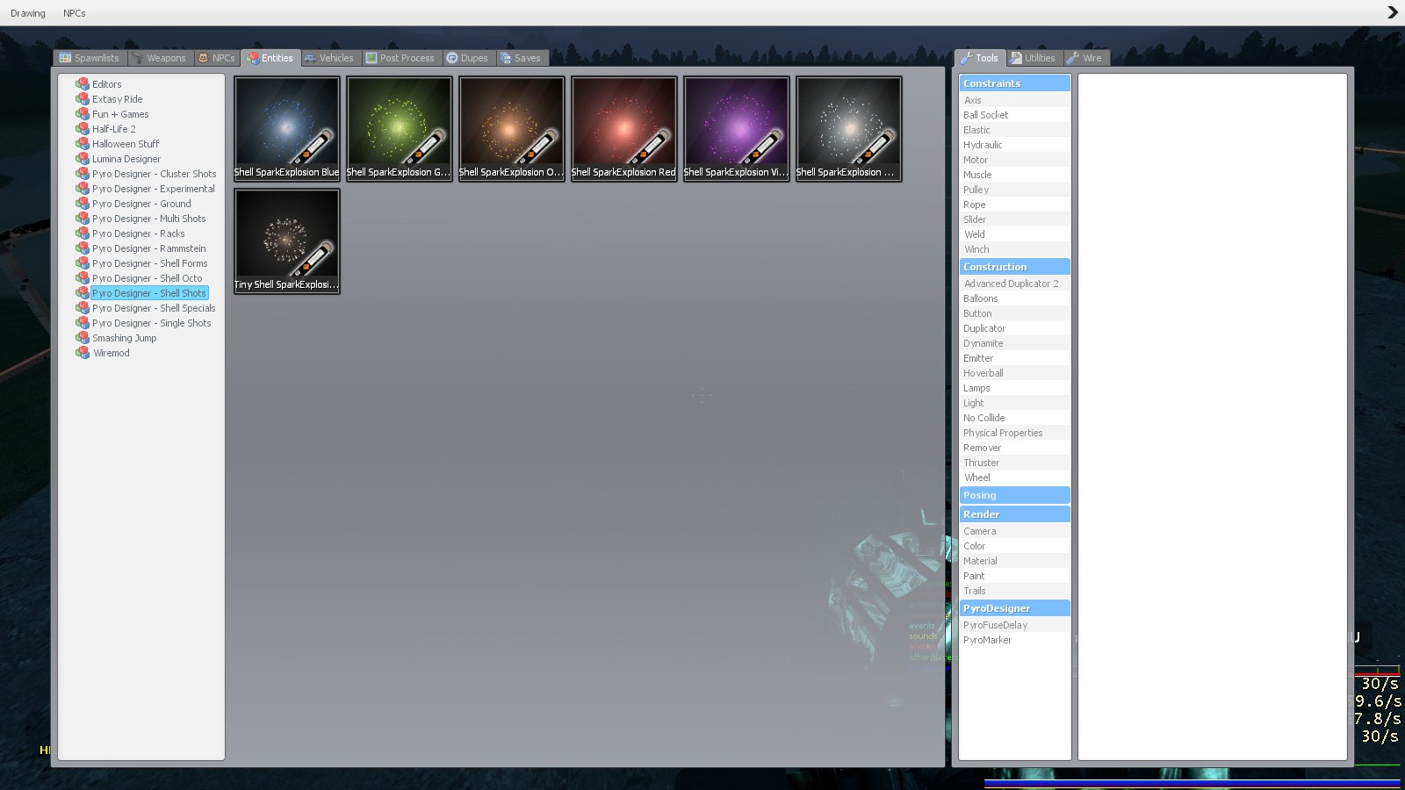This screenshot has width=1405, height=790.
Task: Select the Advanced Duplicator 2 tool
Action: tap(1011, 284)
